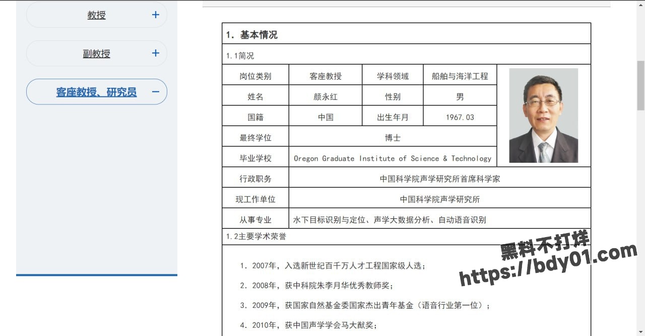Screen dimensions: 645x336
Task: Collapse the 客座教授、研究员 section minus icon
Action: (156, 92)
